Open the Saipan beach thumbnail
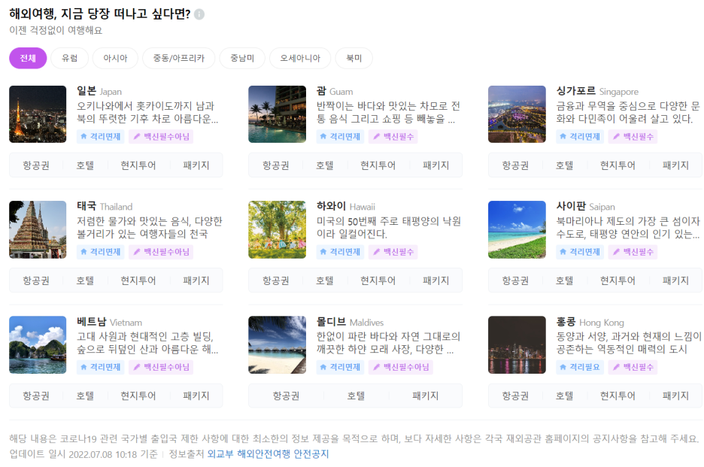 517,229
